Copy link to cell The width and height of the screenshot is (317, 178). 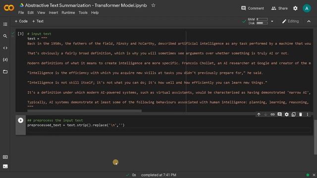click(x=272, y=114)
